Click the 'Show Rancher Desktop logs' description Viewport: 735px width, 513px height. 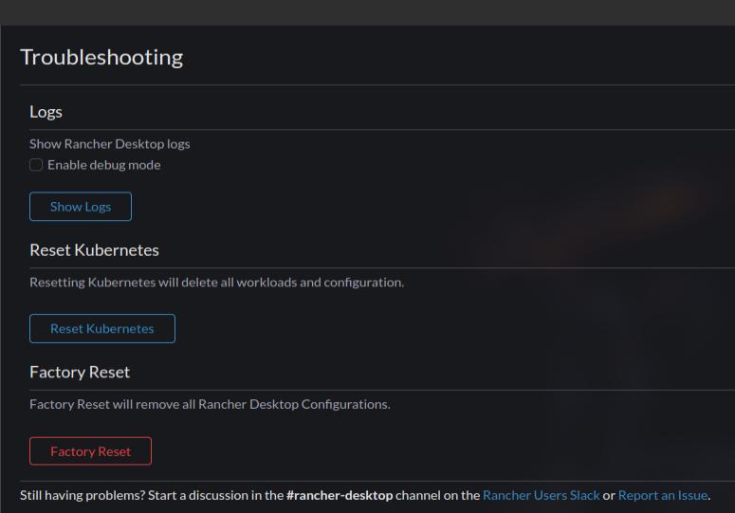coord(110,144)
